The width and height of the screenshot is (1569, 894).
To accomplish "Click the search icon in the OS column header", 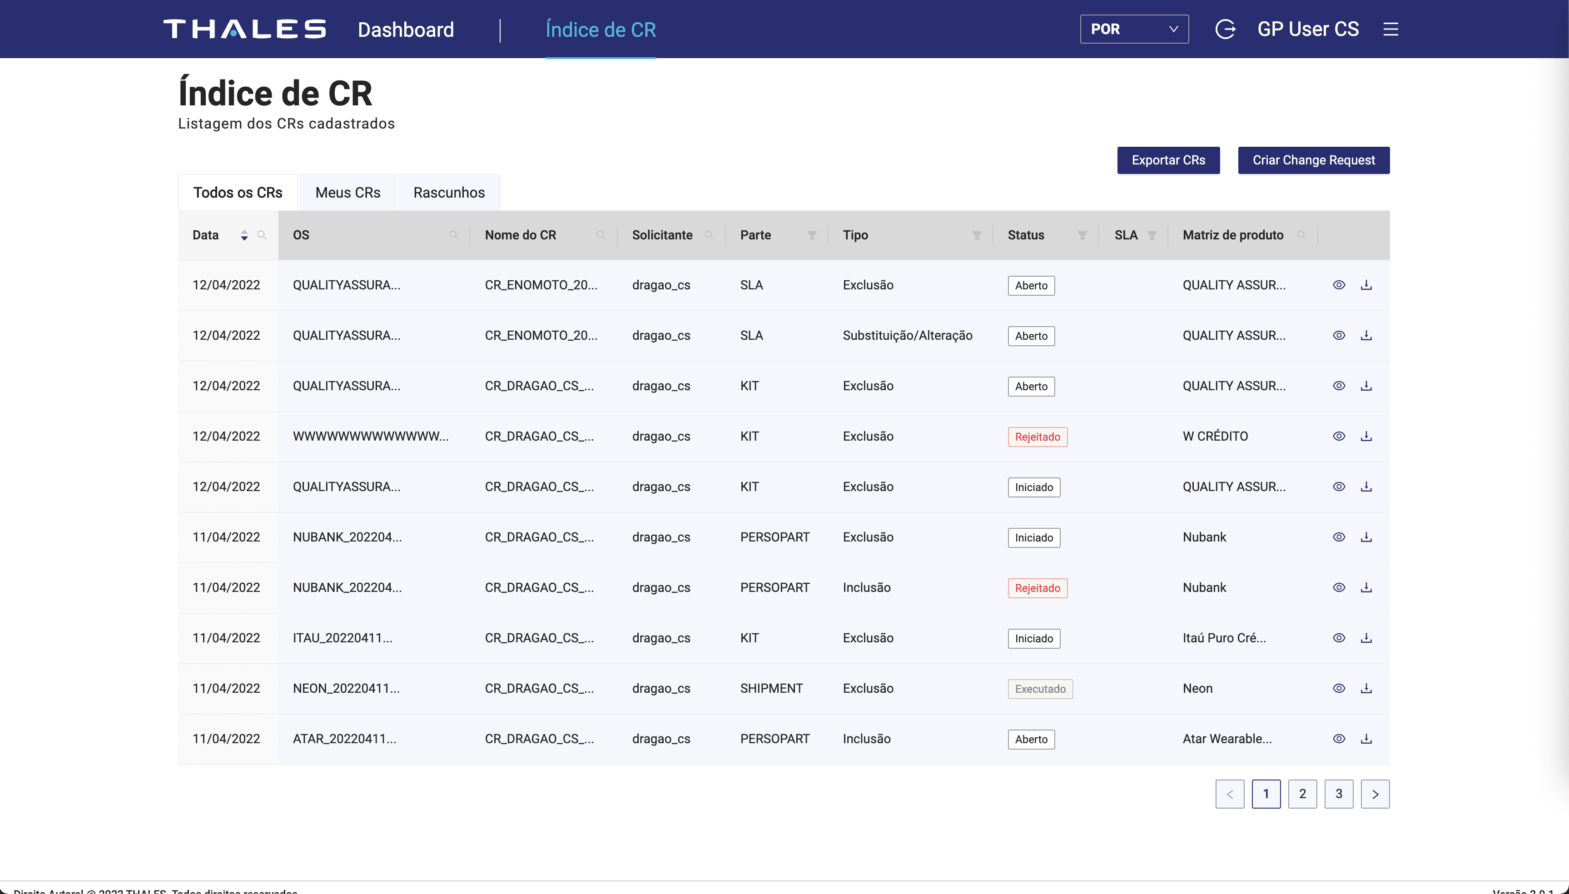I will click(x=454, y=235).
